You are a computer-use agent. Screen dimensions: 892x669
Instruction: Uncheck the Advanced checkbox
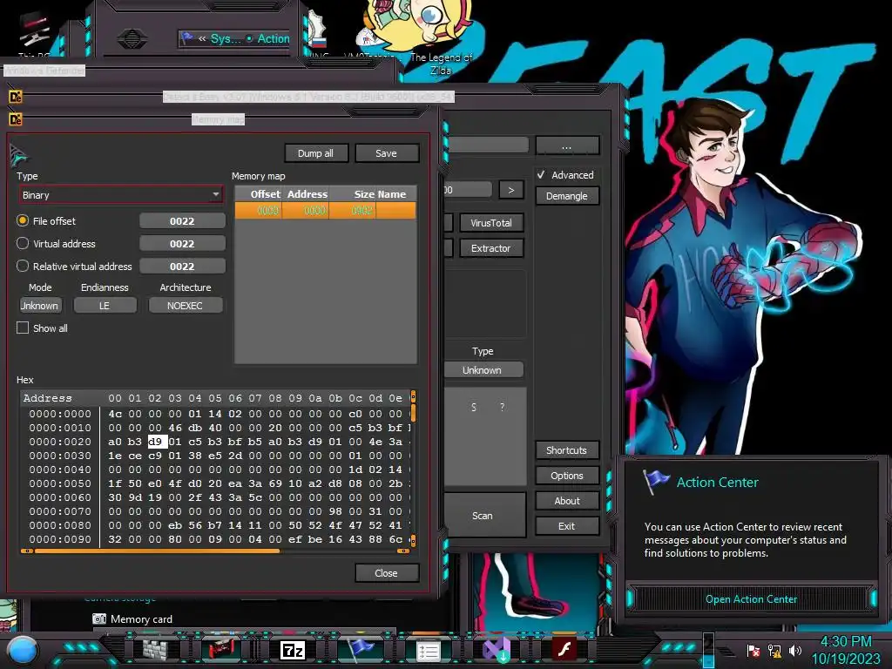[541, 174]
